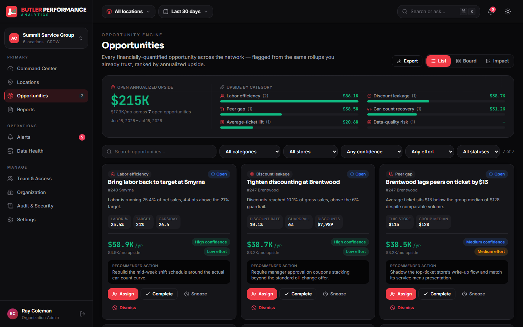523x327 pixels.
Task: Click the Labor efficiency category icon in upside panel
Action: pyautogui.click(x=222, y=96)
